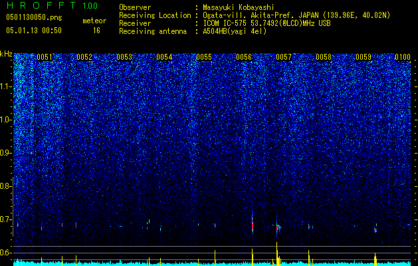Viewport: 418px width, 266px height.
Task: Click the 0.8 frequency axis label
Action: click(6, 186)
